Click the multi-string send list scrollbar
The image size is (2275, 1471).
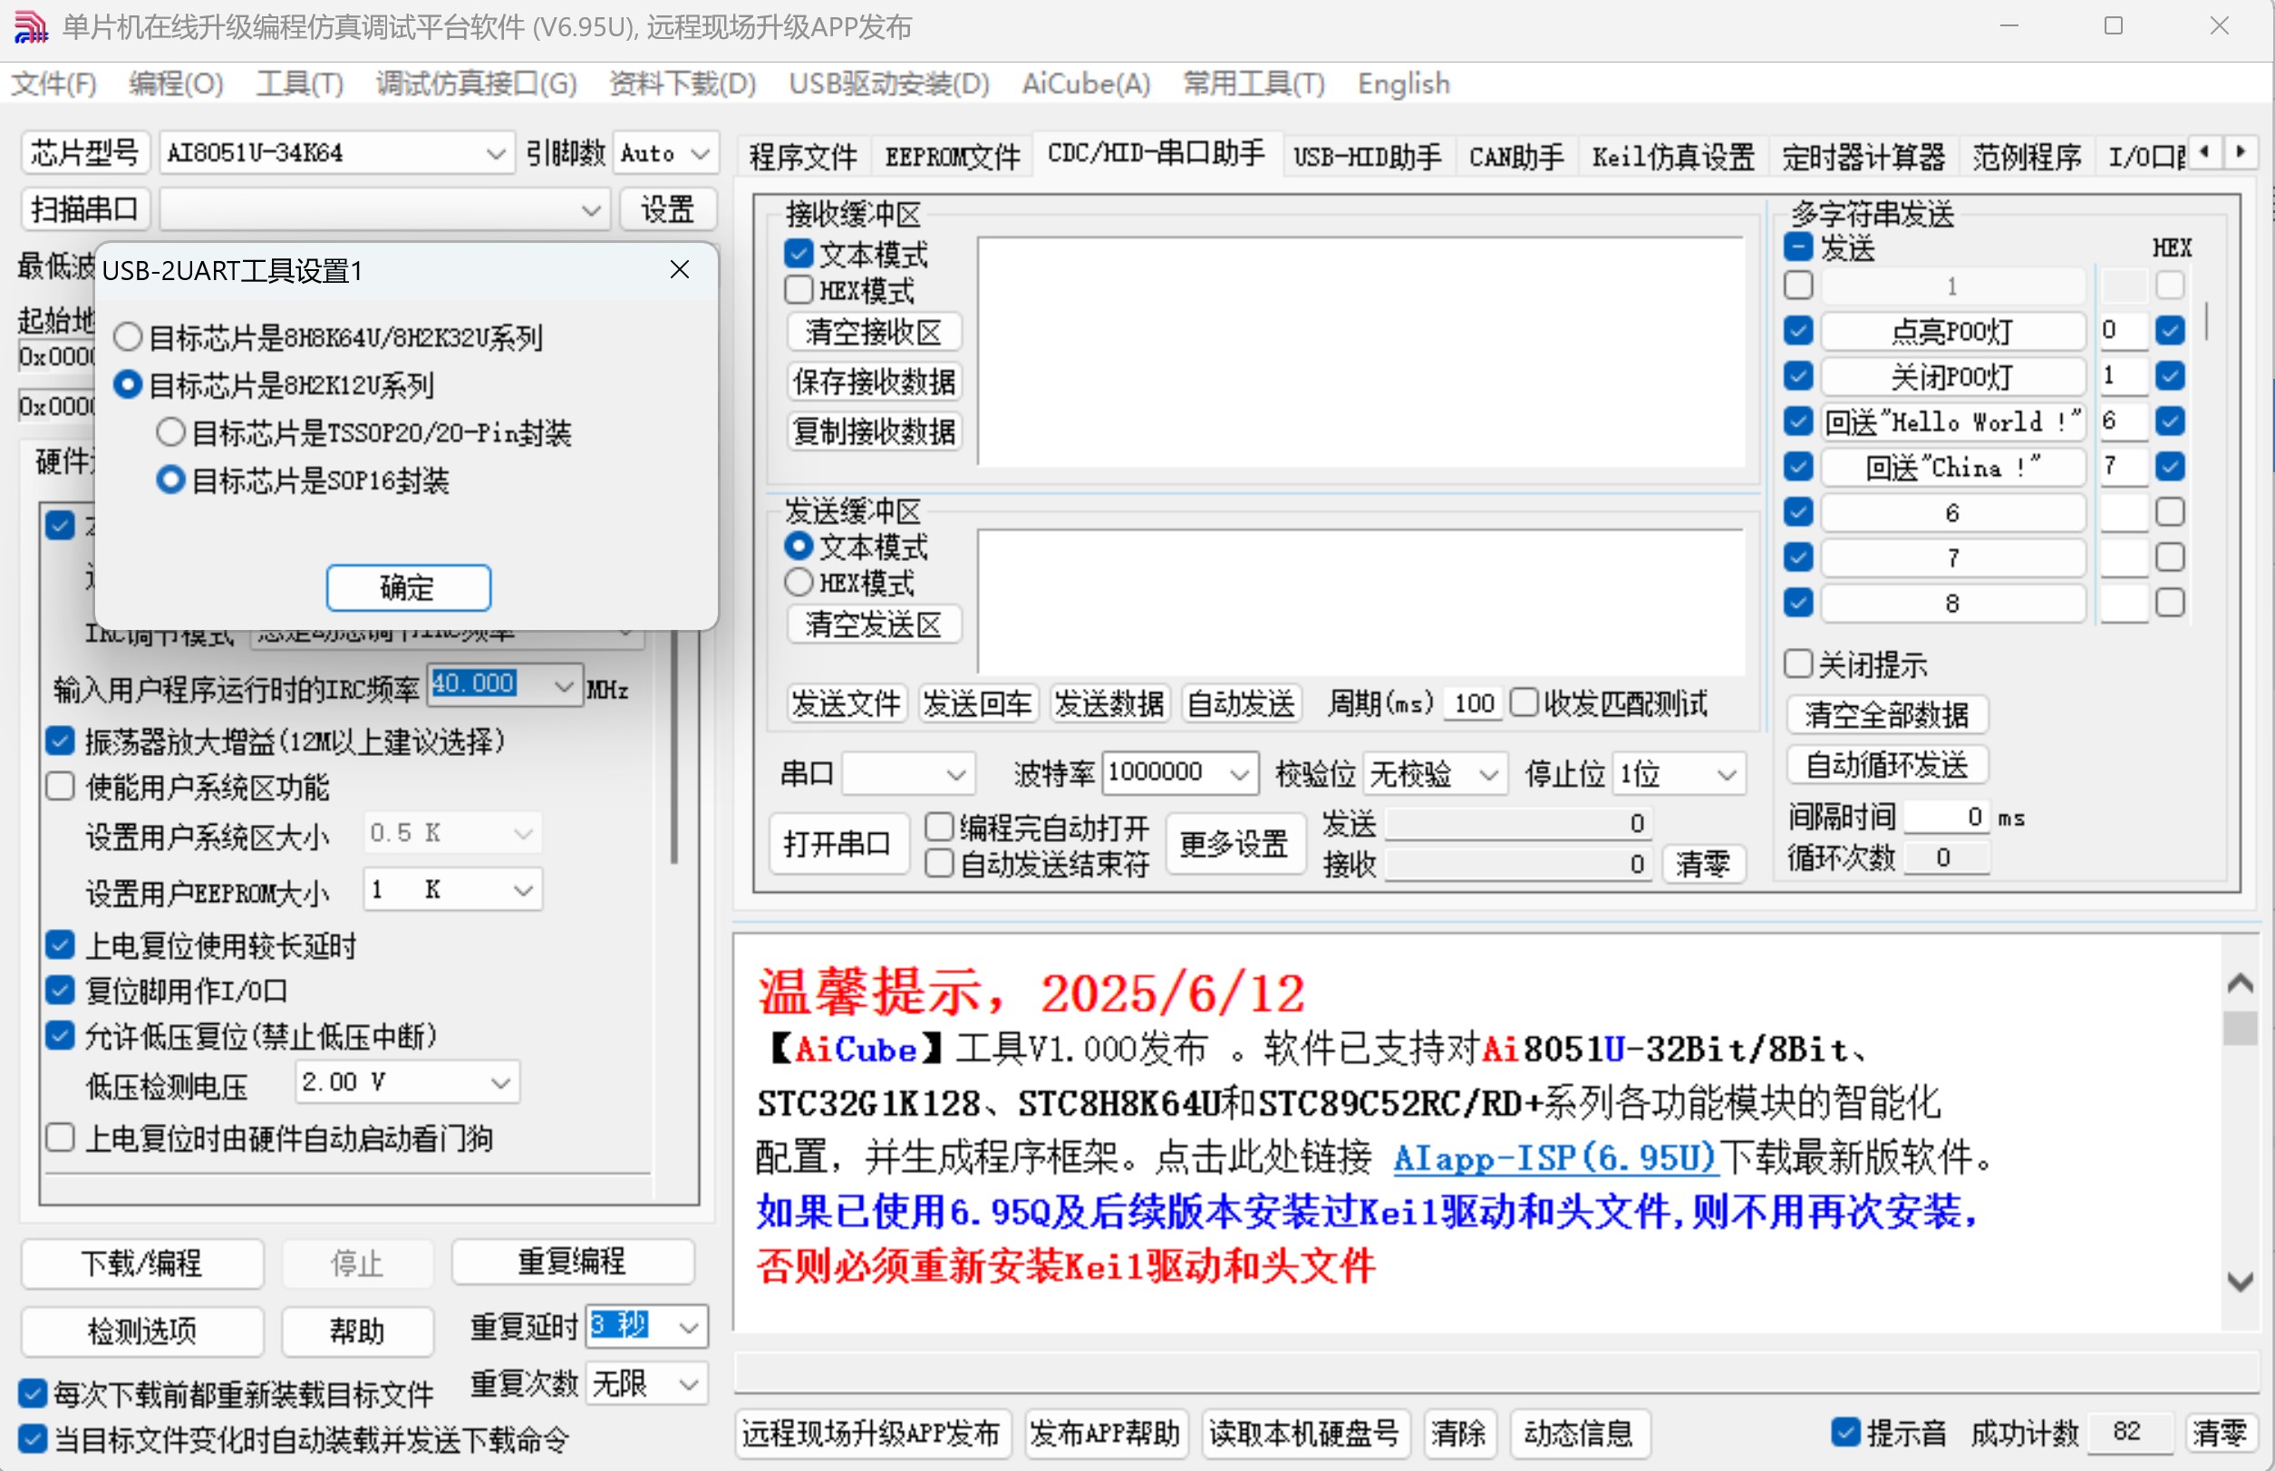click(x=2206, y=320)
